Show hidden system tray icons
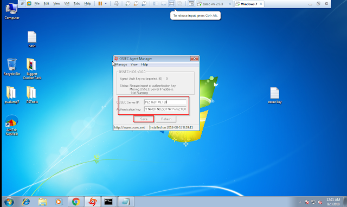The height and width of the screenshot is (207, 347). click(300, 202)
